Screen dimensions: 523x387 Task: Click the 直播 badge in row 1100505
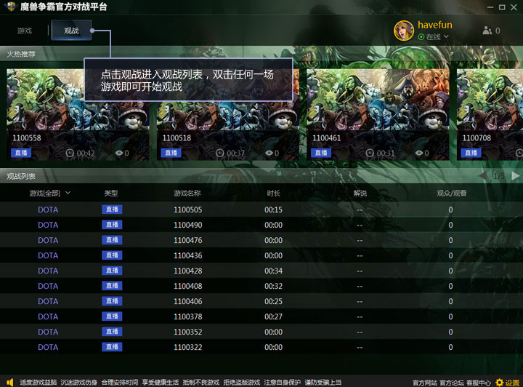112,210
